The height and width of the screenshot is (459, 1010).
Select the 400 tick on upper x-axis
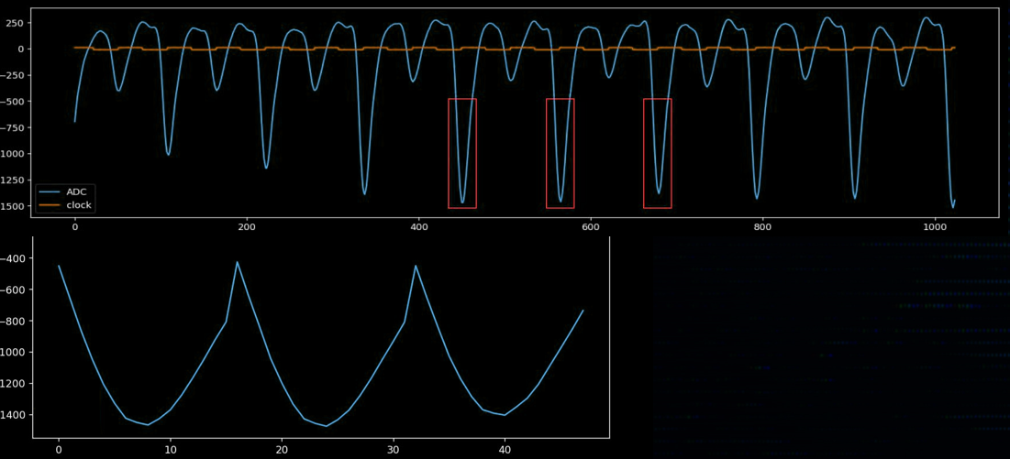click(418, 227)
